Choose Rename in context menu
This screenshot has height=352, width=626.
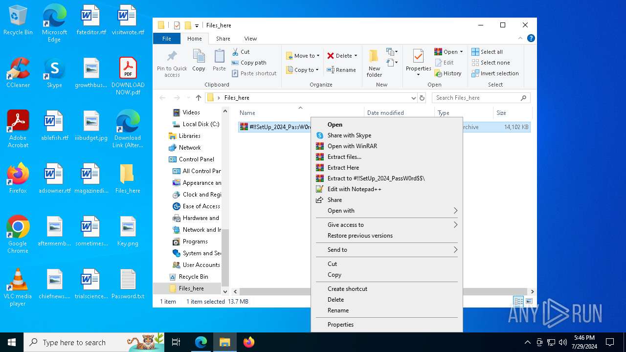point(386,310)
